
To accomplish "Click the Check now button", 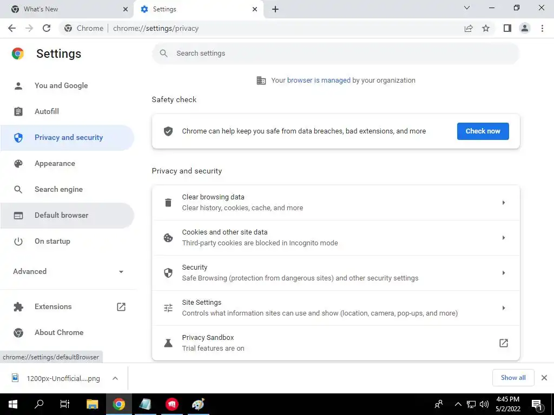I will click(483, 131).
